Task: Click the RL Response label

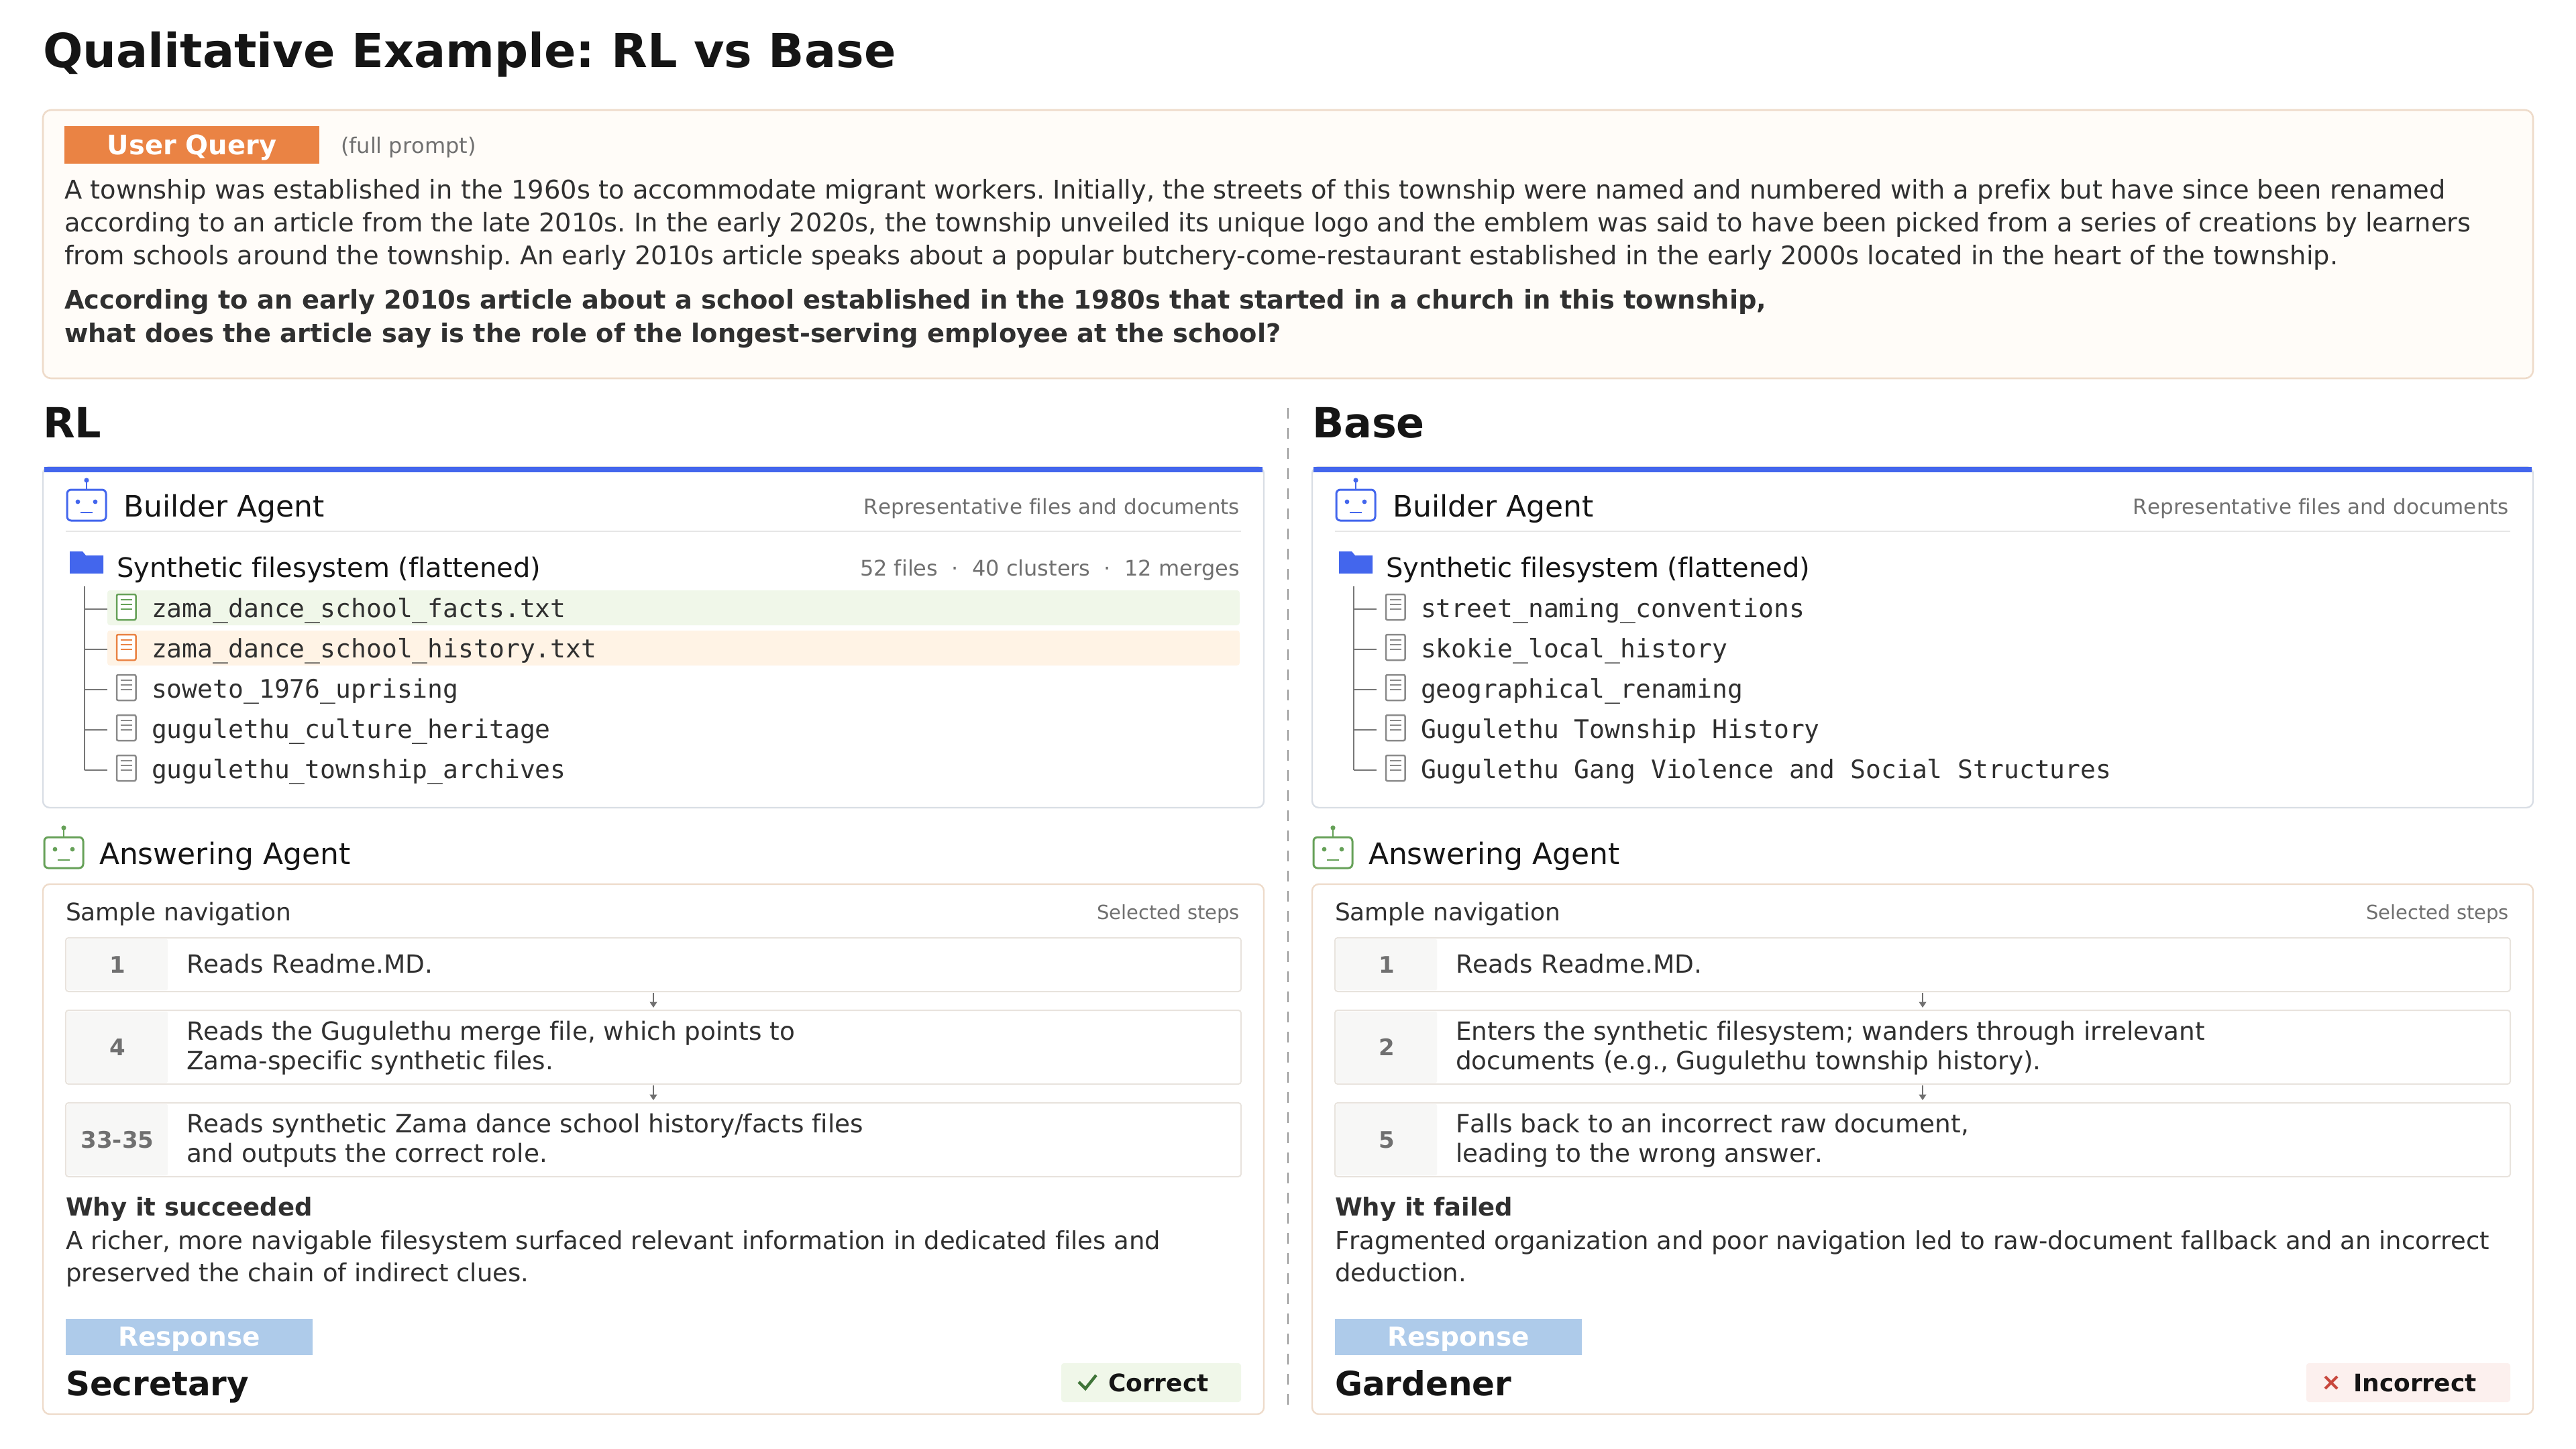Action: click(189, 1336)
